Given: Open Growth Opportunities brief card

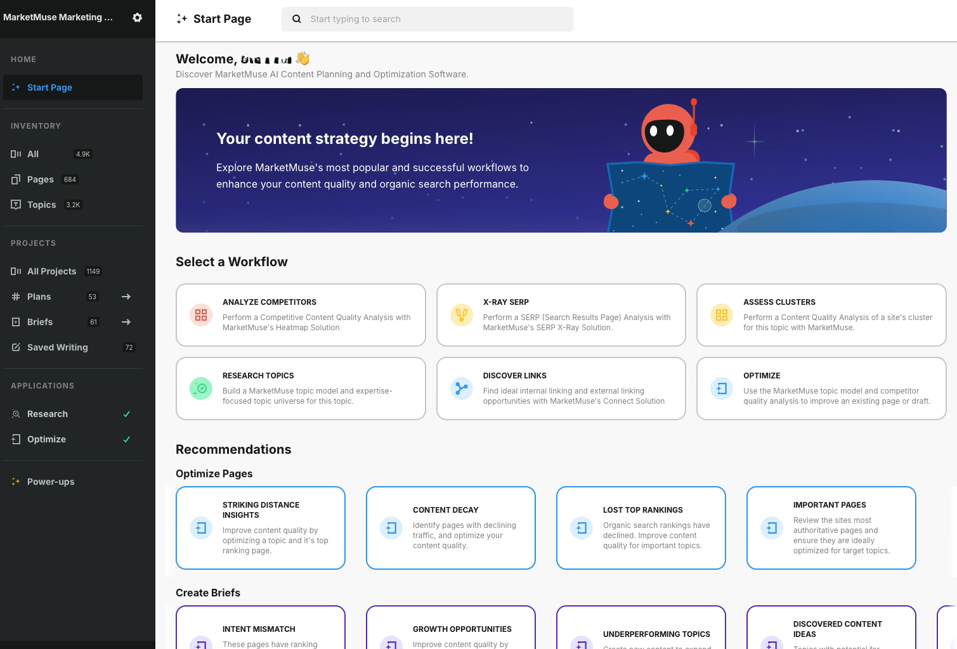Looking at the screenshot, I should click(x=451, y=627).
